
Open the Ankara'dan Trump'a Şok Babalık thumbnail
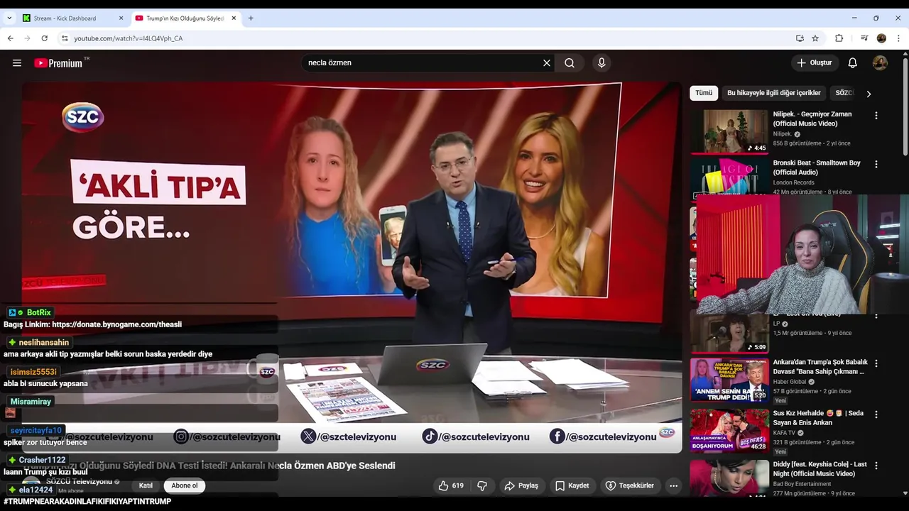(x=729, y=380)
